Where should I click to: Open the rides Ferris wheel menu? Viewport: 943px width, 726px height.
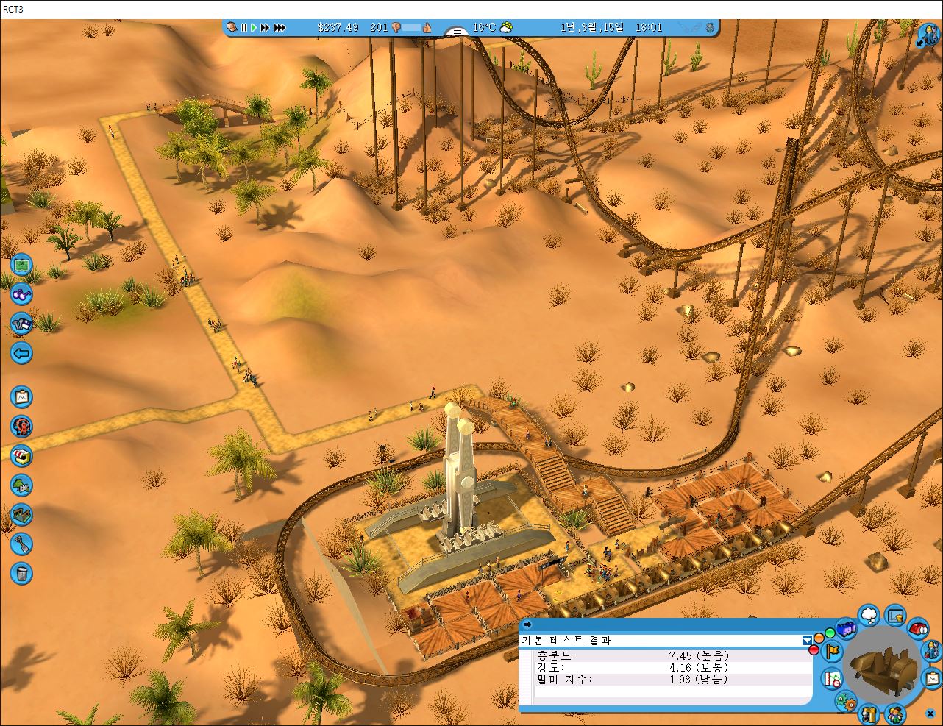pyautogui.click(x=22, y=427)
